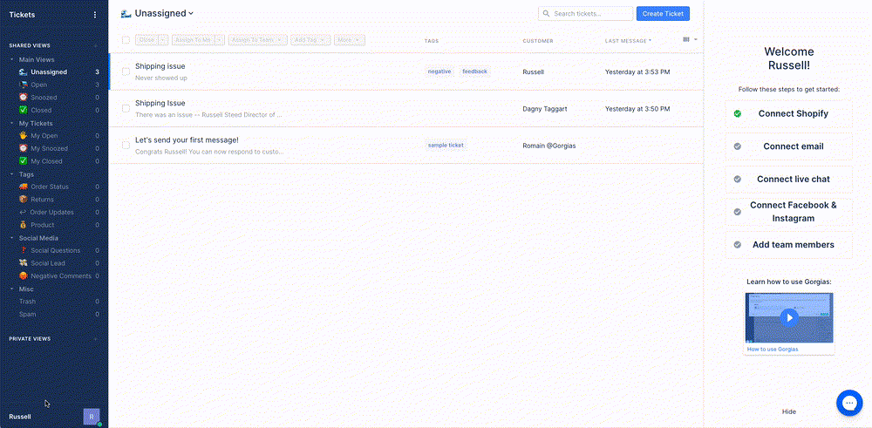Click the gray check beside Connect email

click(x=738, y=146)
